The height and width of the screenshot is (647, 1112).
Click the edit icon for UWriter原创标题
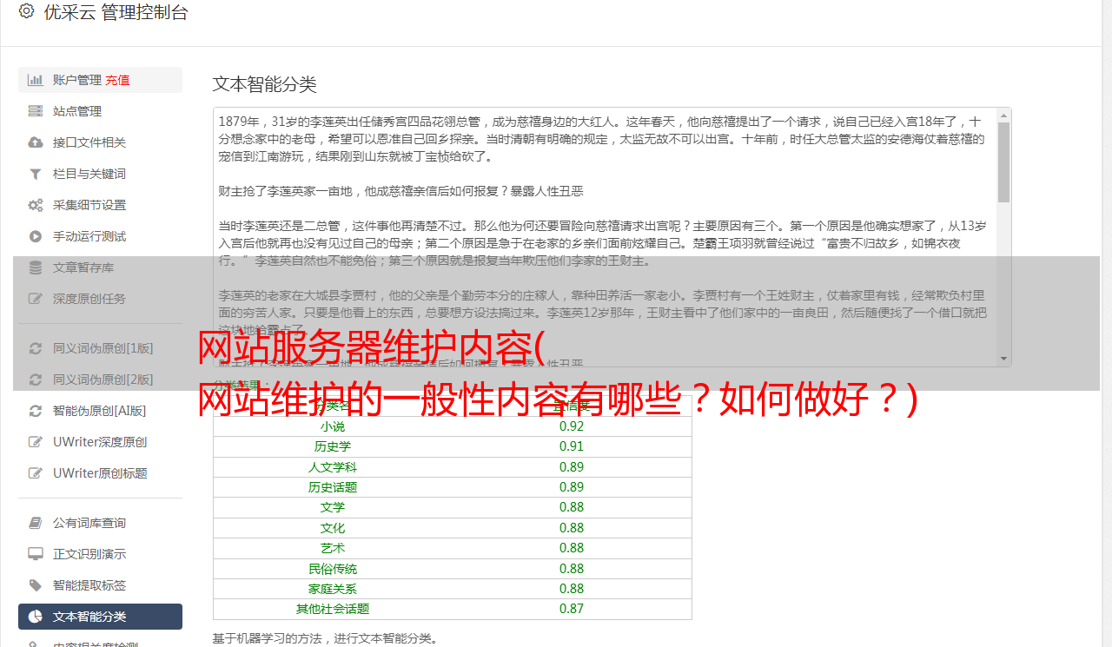pos(36,473)
